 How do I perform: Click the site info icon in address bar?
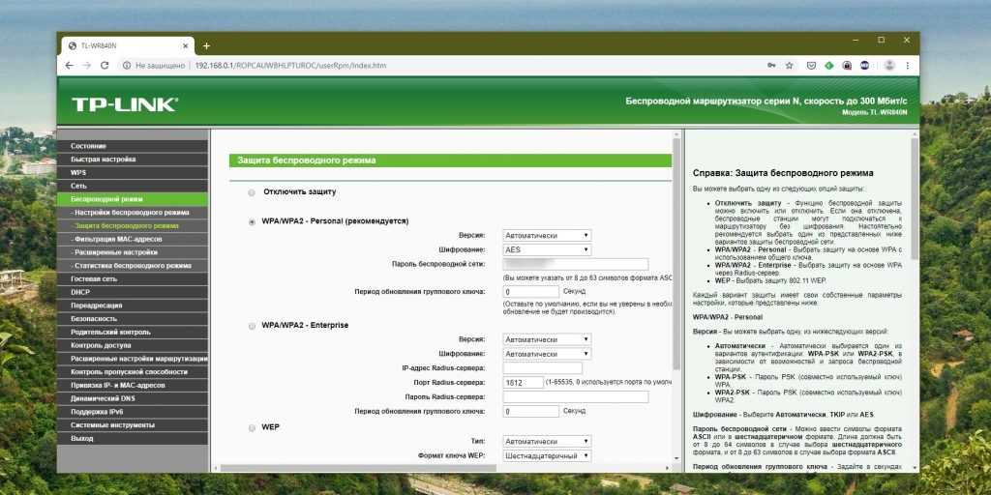(127, 65)
